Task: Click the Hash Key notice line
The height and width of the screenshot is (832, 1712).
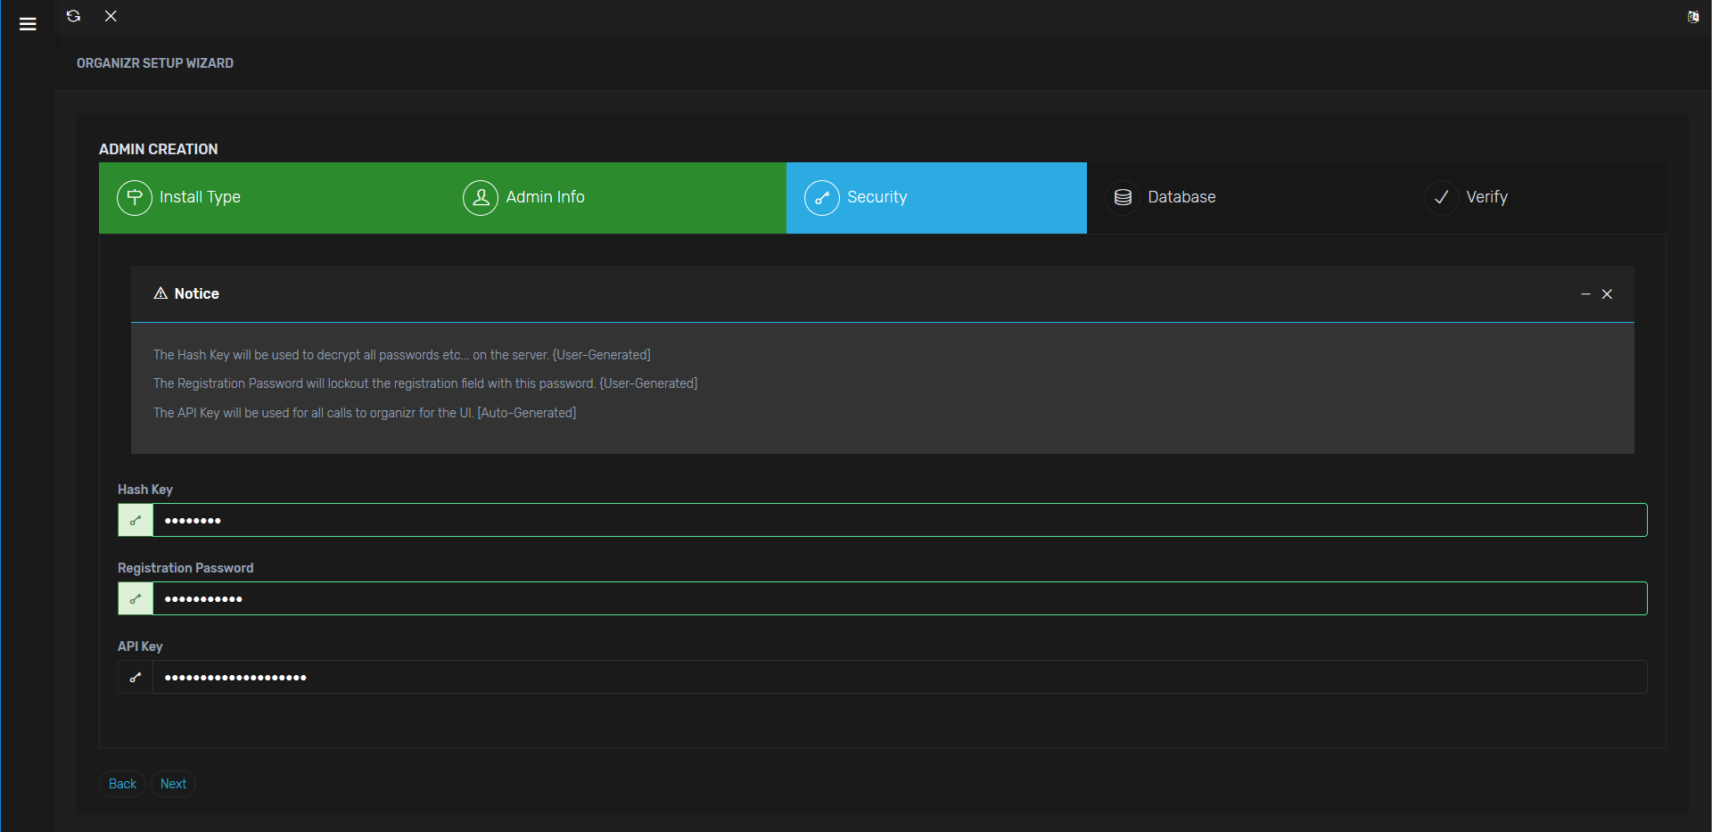Action: click(402, 355)
